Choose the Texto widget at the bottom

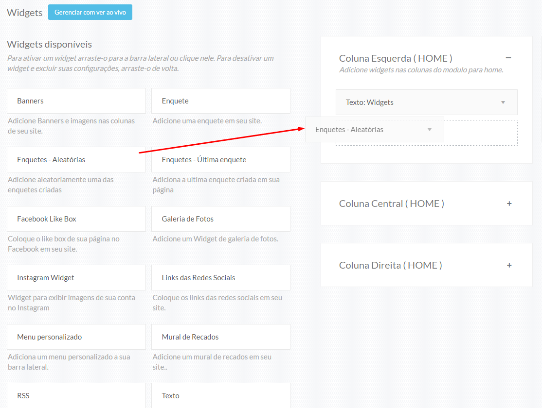tap(221, 395)
